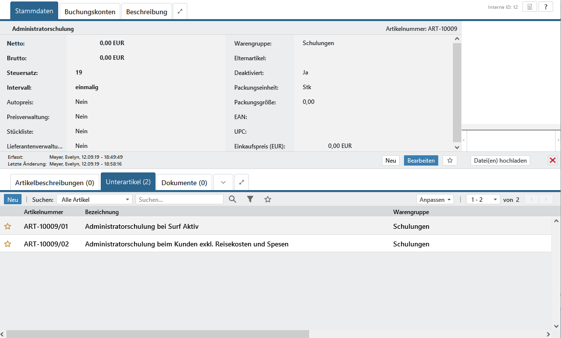Click the document icon beside Interne ID
Screen dimensions: 561x338
(529, 7)
